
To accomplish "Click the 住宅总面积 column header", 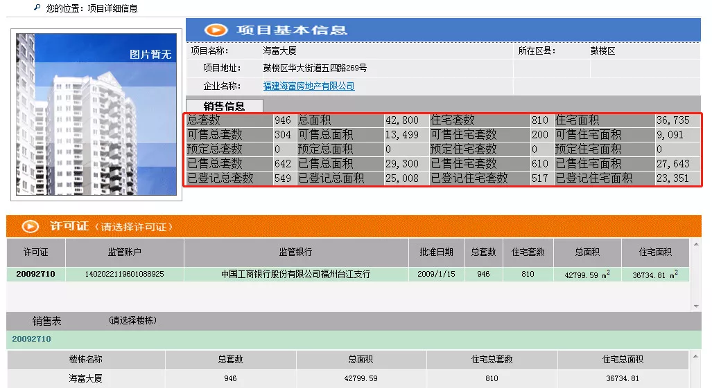I will click(x=623, y=360).
